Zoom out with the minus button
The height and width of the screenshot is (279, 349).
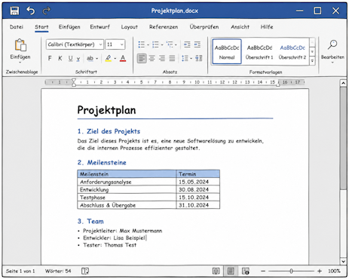tap(263, 271)
